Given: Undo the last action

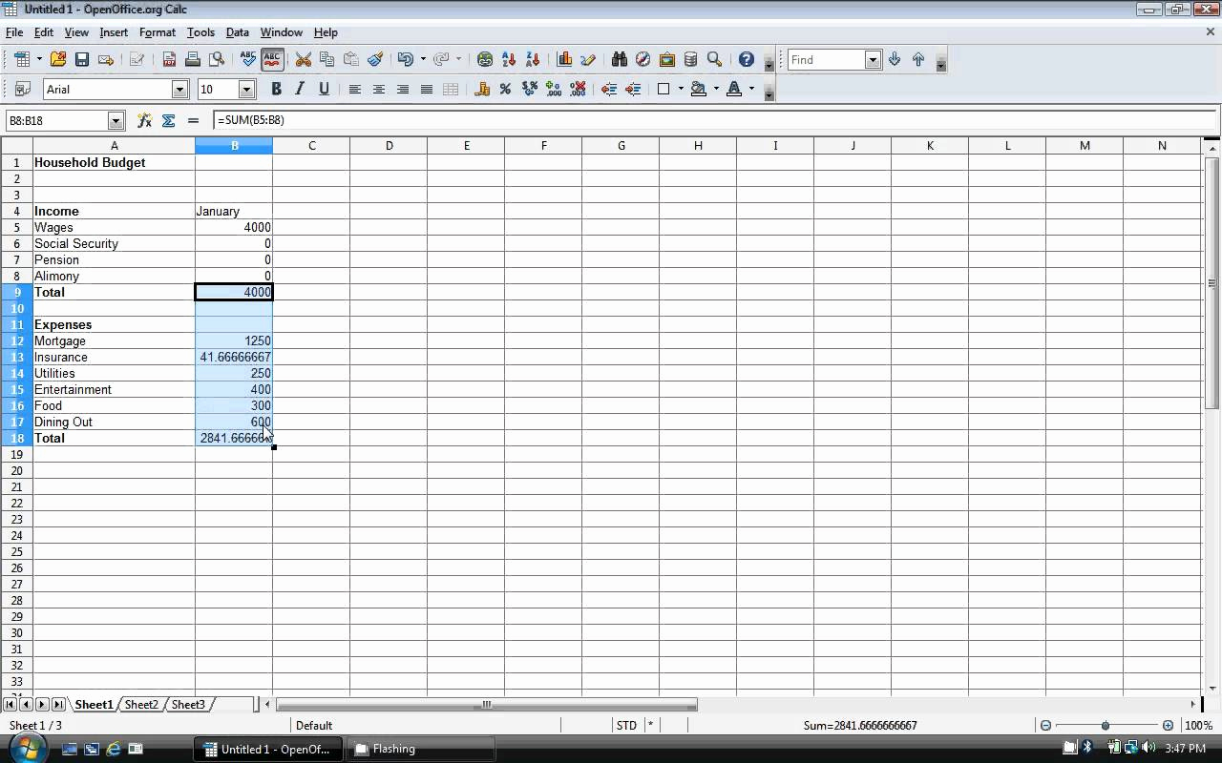Looking at the screenshot, I should 406,59.
